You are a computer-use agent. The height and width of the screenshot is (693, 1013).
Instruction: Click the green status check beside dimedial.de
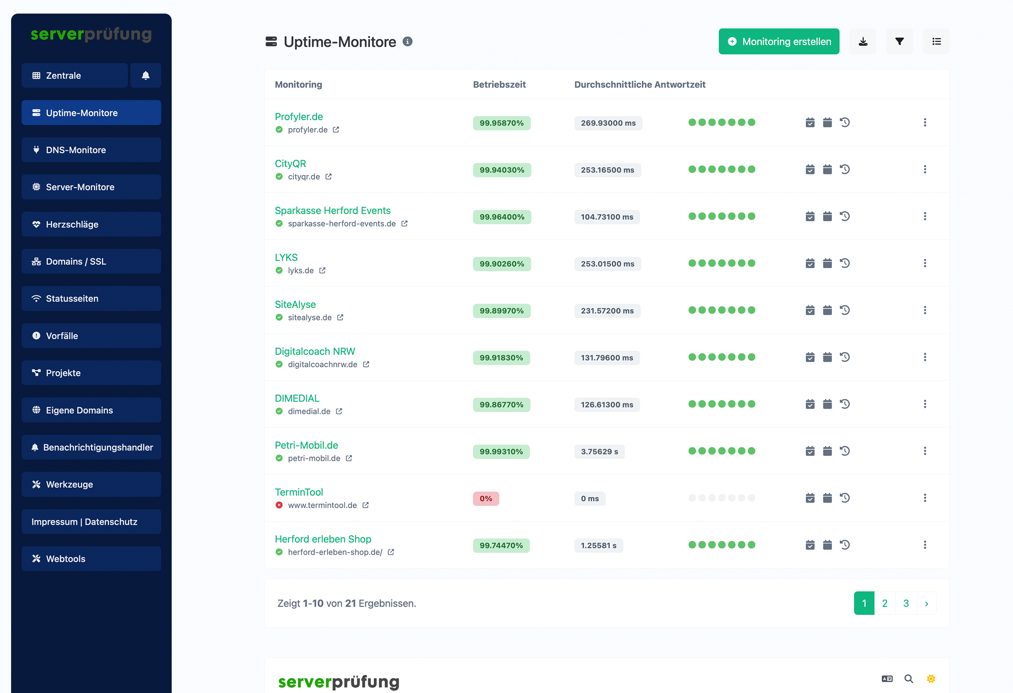279,411
